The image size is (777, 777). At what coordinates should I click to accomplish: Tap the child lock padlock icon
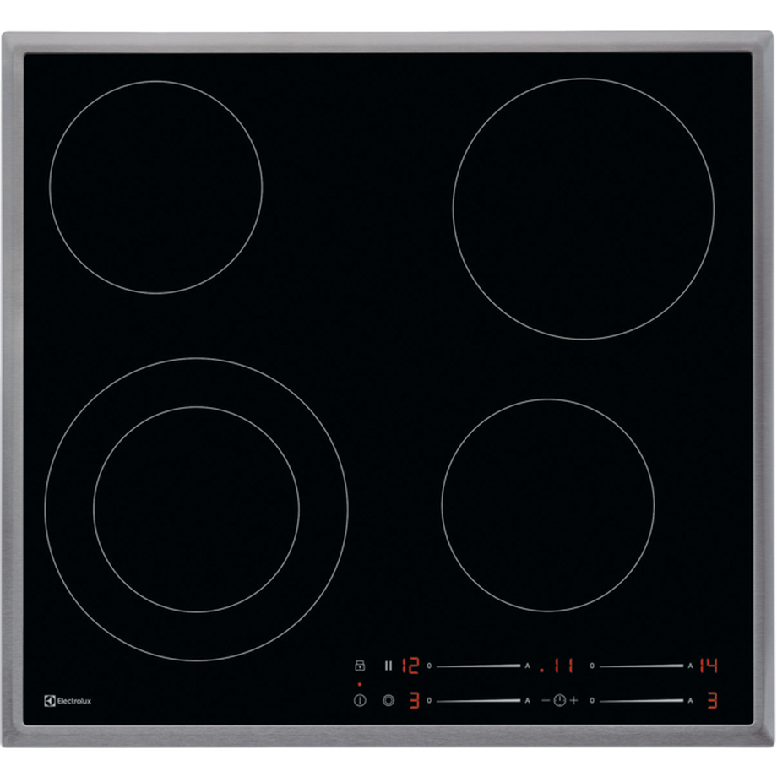pos(359,666)
